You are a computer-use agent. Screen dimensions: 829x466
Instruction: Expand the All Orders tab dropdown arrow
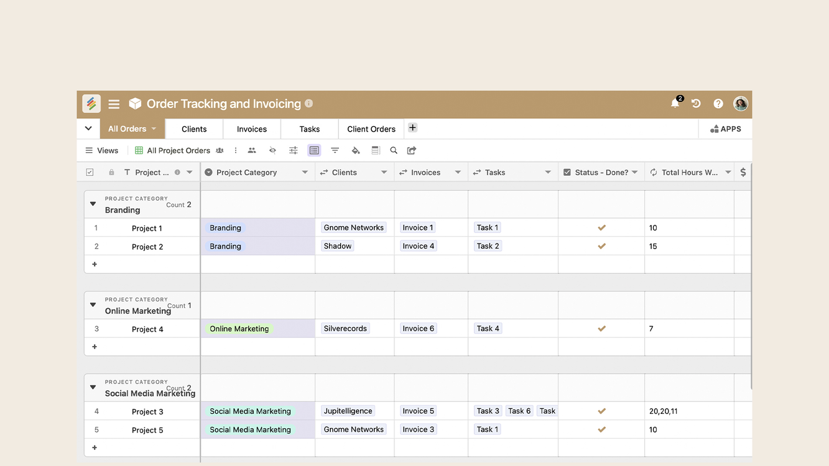[154, 129]
